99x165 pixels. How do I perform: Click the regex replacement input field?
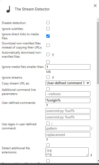pyautogui.click(x=68, y=135)
